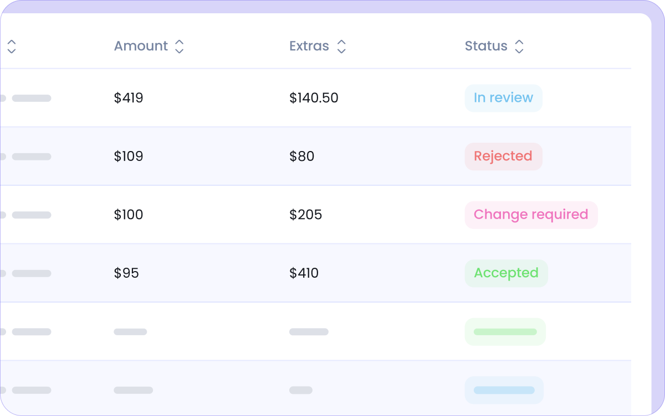665x416 pixels.
Task: Select the $410 extras cell
Action: pos(304,273)
